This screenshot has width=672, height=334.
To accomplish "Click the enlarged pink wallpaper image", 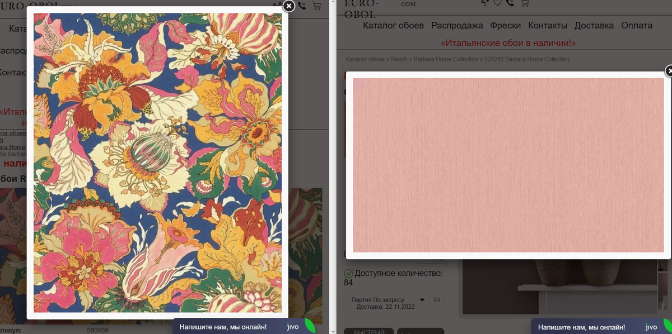I will point(508,165).
